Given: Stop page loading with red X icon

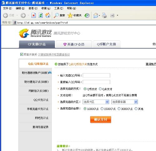Looking at the screenshot, I should pos(34,15).
